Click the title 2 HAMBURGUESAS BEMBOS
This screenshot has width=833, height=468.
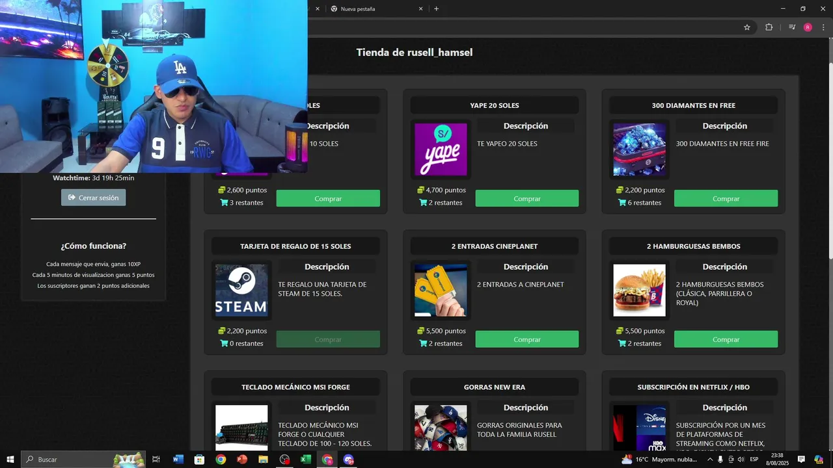694,246
